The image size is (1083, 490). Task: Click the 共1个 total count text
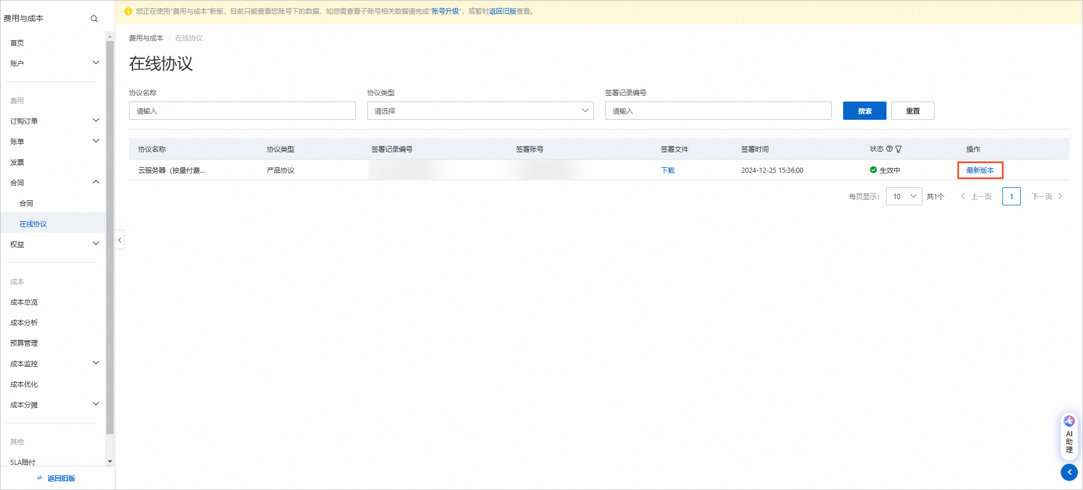click(935, 196)
